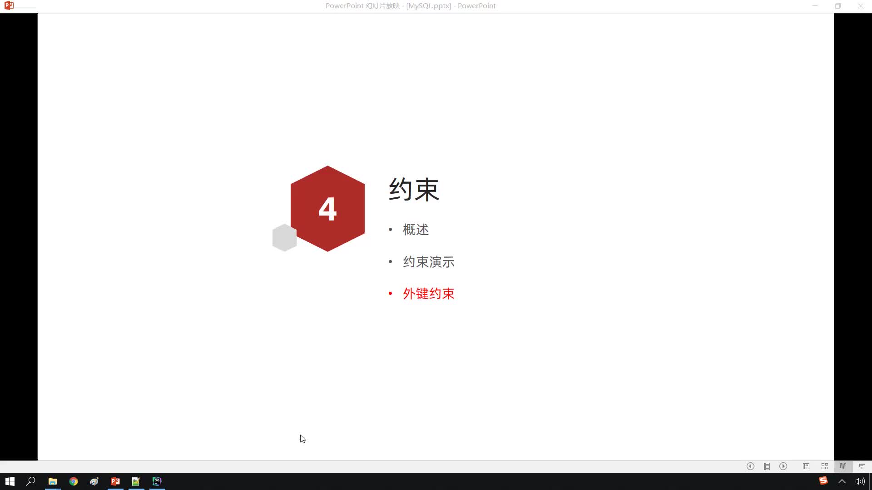The height and width of the screenshot is (490, 872).
Task: Click the File Explorer taskbar icon
Action: [52, 481]
